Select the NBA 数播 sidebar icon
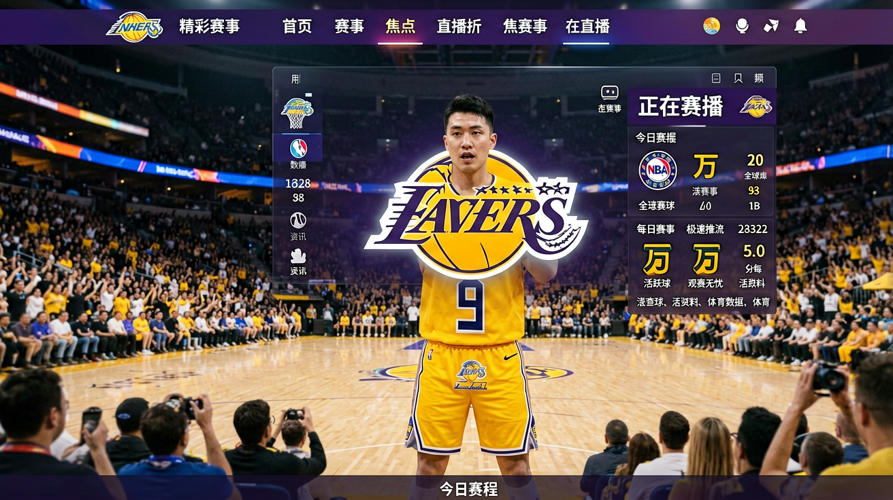893x500 pixels. coord(298,148)
